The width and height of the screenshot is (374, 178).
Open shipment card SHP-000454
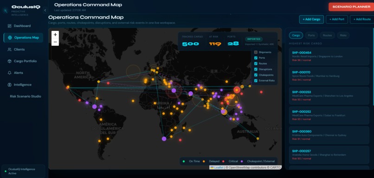point(329,56)
